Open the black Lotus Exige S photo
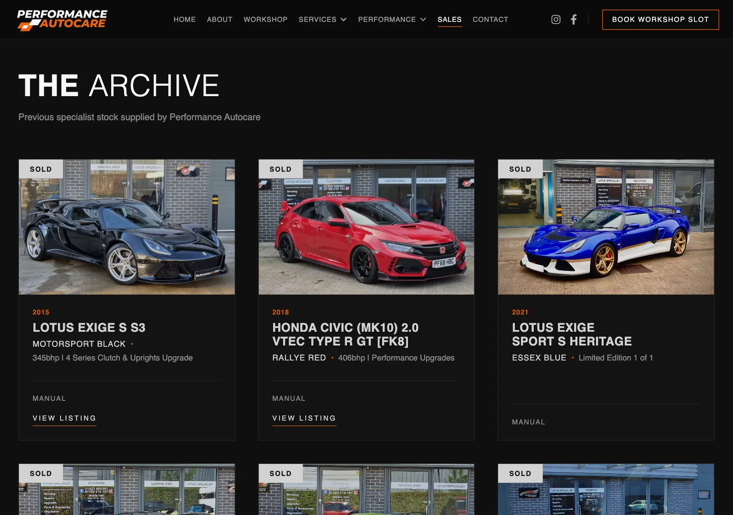The image size is (733, 515). click(x=127, y=227)
